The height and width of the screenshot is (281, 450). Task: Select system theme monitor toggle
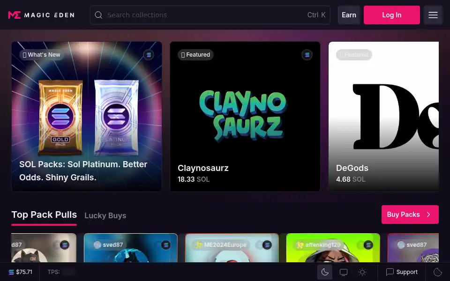(344, 272)
